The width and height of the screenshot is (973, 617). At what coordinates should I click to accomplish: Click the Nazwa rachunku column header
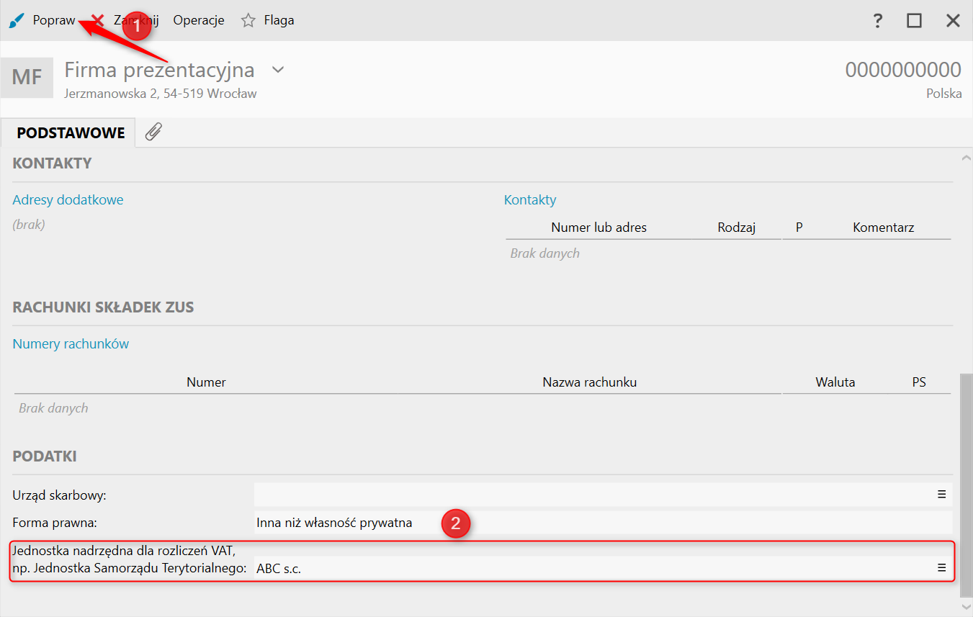(x=589, y=382)
